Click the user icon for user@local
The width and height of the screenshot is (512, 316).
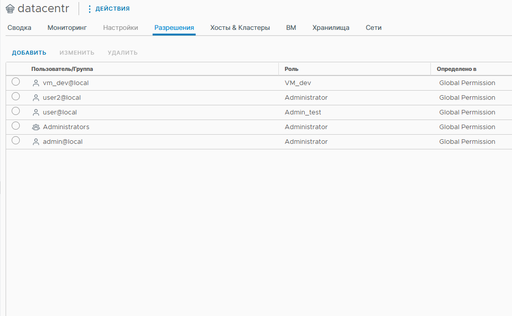pyautogui.click(x=36, y=112)
